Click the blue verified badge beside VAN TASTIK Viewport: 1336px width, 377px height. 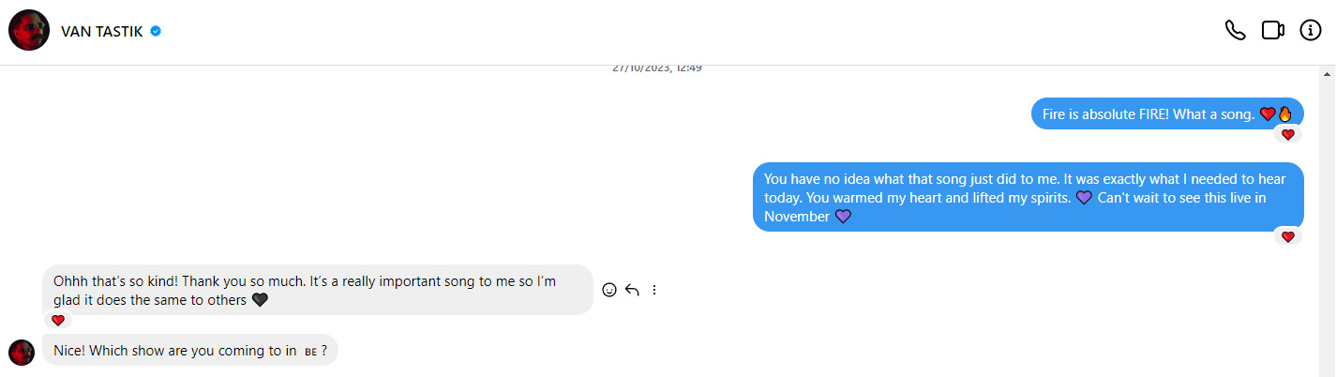pyautogui.click(x=156, y=31)
